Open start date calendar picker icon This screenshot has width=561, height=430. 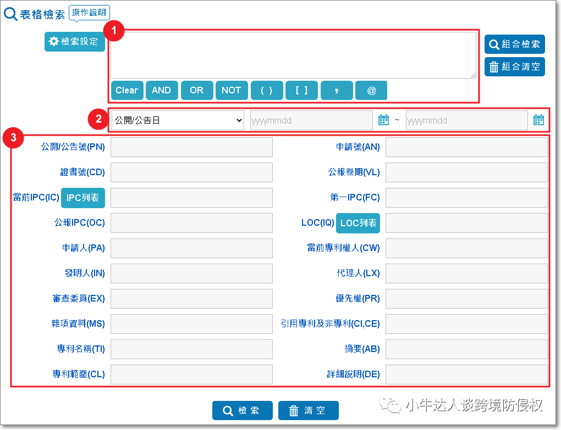coord(383,120)
